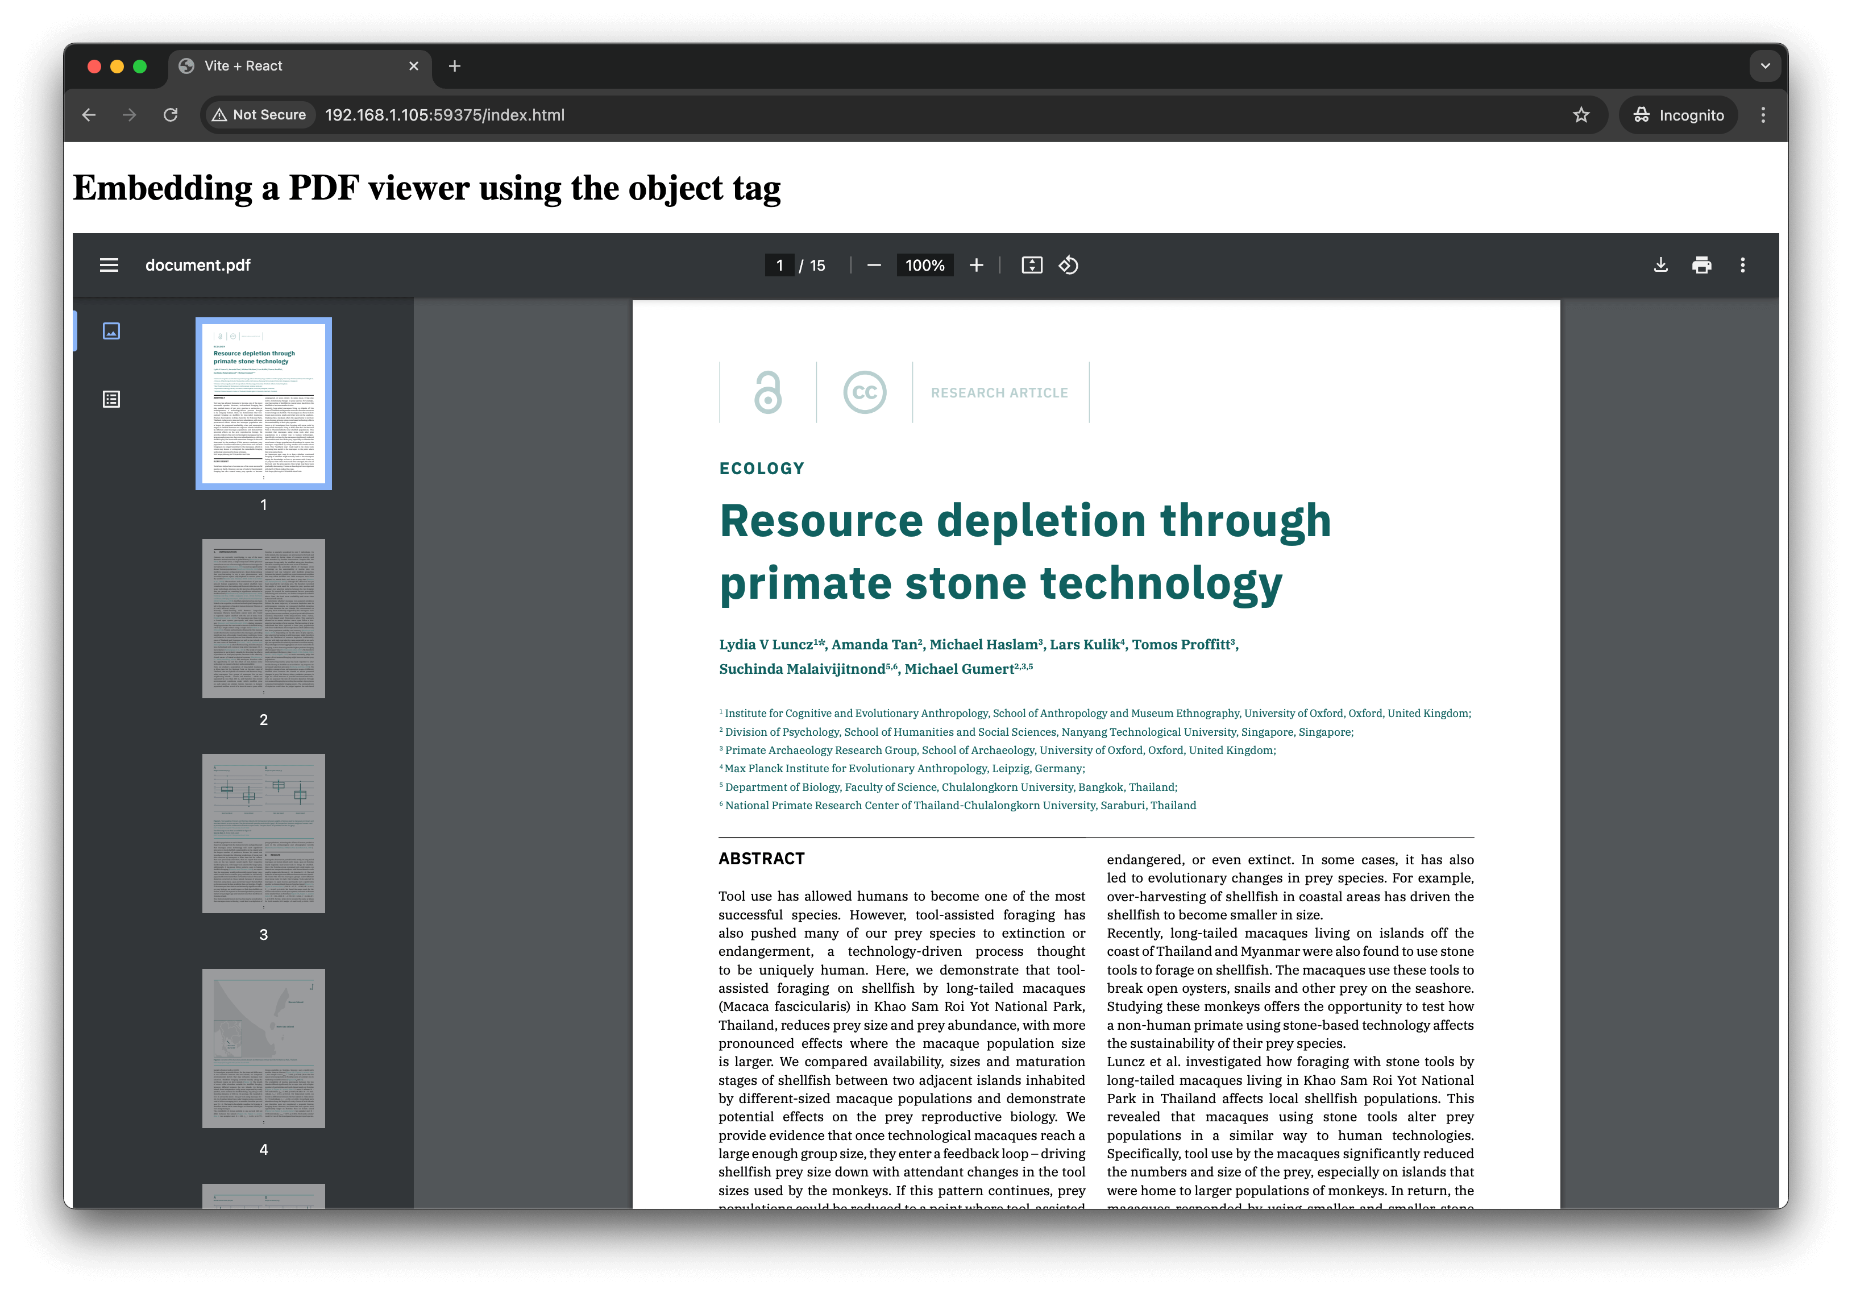
Task: Click the page number input field
Action: pos(779,266)
